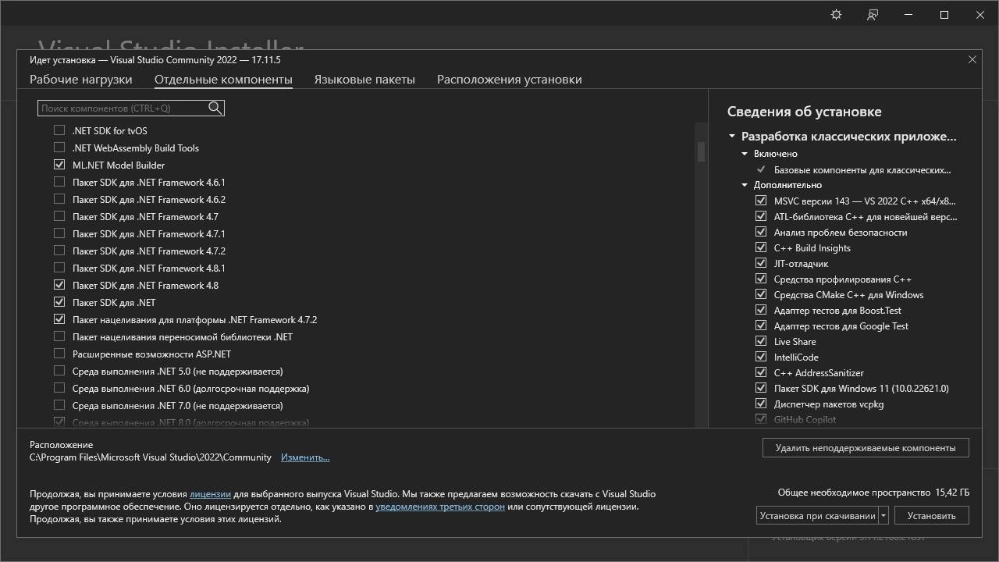Uncheck ATL-библиотека C++ component
The height and width of the screenshot is (562, 999).
[761, 216]
